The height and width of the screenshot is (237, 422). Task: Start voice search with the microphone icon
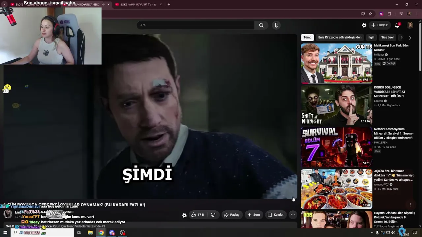[x=276, y=25]
